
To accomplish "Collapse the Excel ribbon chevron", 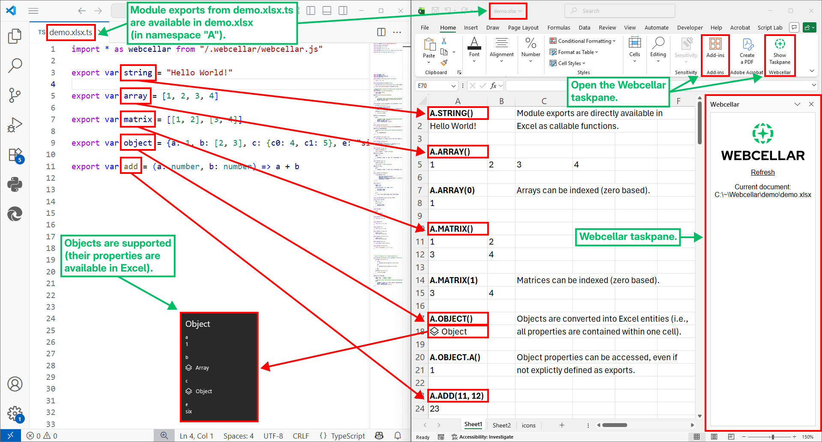I will (x=812, y=71).
